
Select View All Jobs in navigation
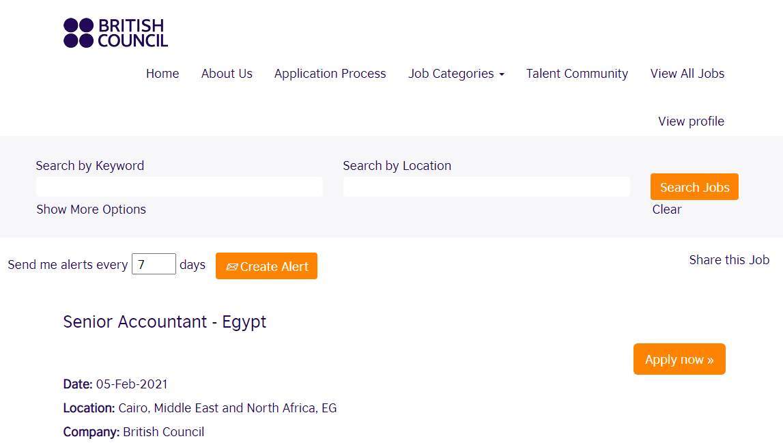[687, 74]
